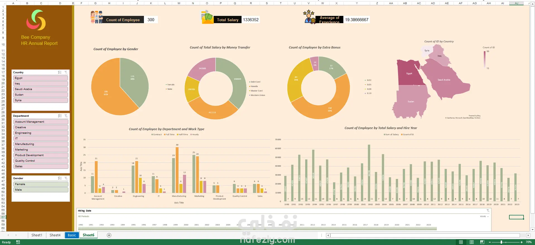Switch to the Basic sheet tab

pos(72,235)
